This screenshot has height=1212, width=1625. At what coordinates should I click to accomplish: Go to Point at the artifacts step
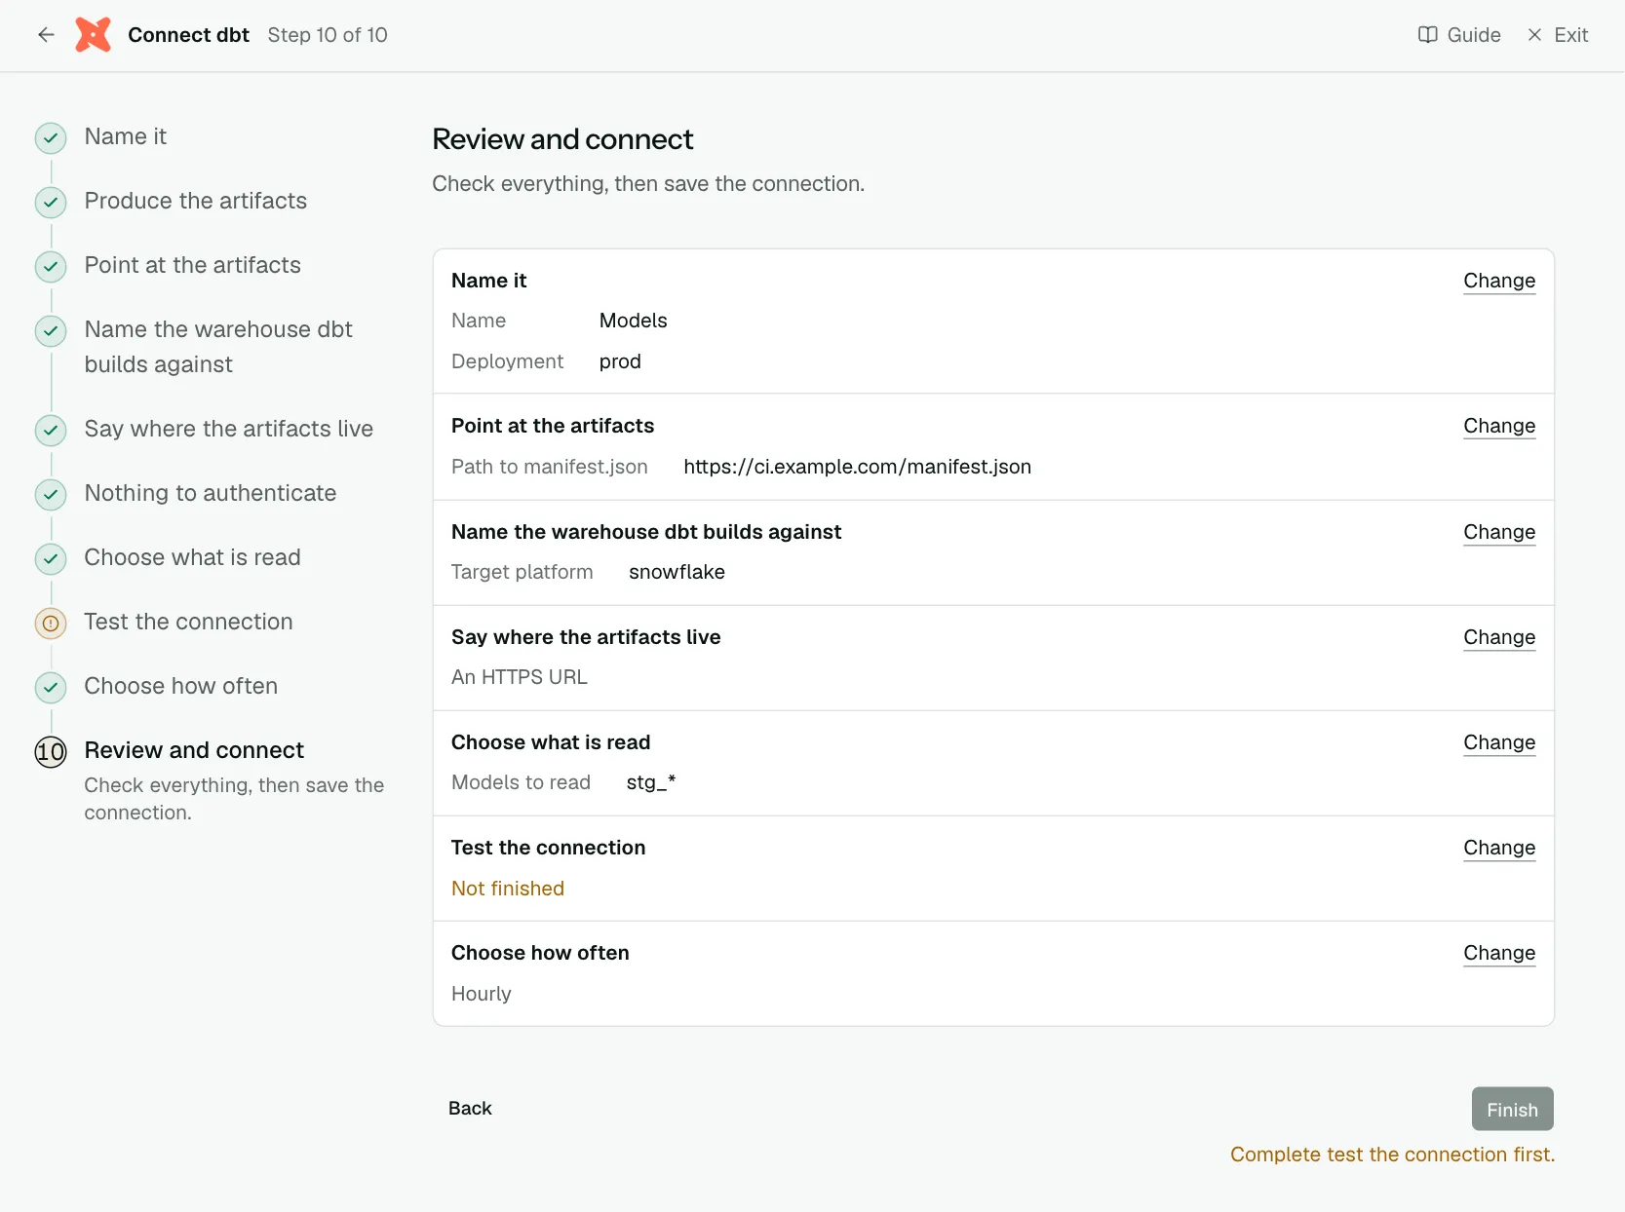click(x=192, y=265)
